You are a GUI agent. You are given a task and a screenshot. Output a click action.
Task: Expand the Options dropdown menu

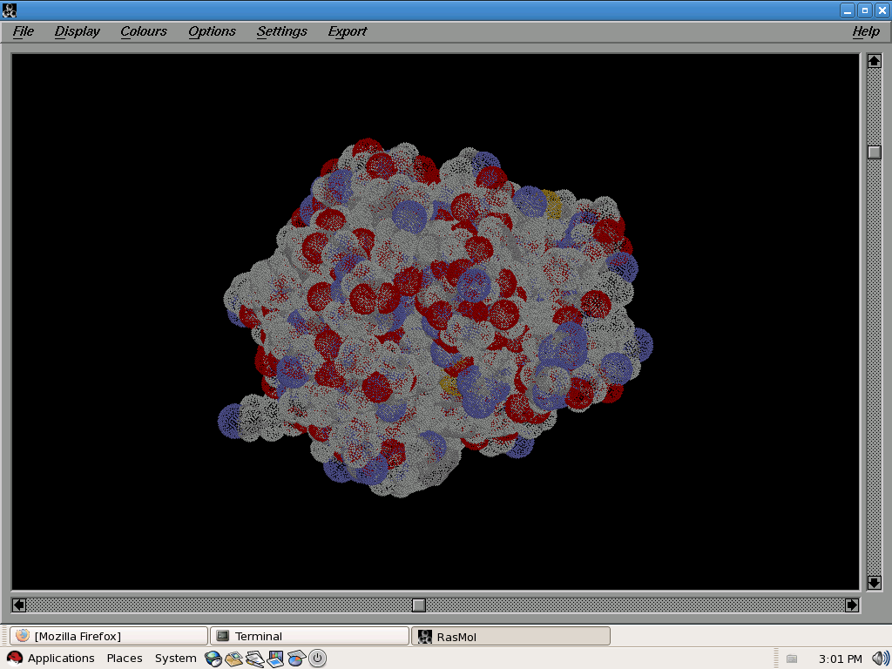212,31
